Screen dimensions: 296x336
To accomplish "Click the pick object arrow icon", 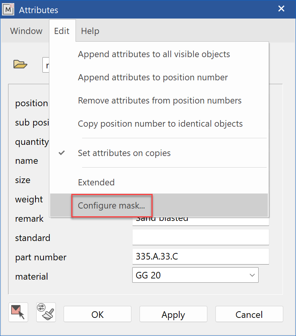I will coord(18,312).
